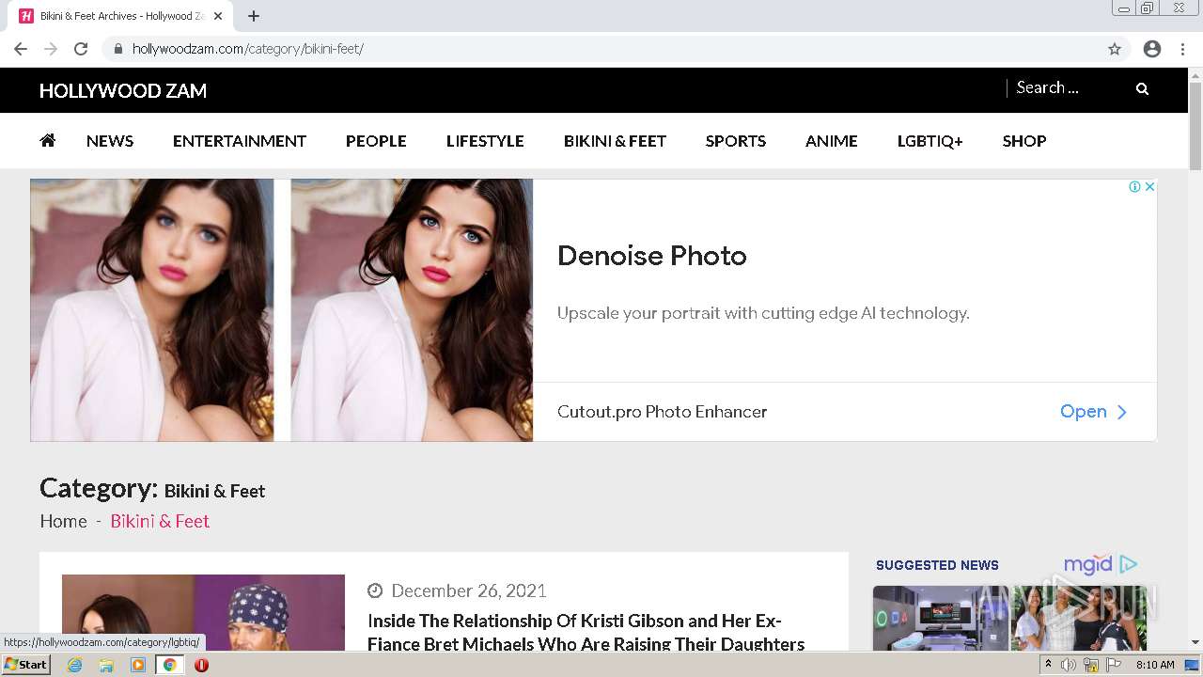Screen dimensions: 1203x677
Task: Click the scrollbar up arrow
Action: pos(1195,74)
